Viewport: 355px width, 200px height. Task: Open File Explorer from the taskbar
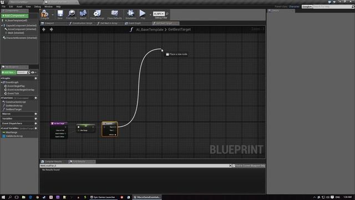pyautogui.click(x=23, y=197)
